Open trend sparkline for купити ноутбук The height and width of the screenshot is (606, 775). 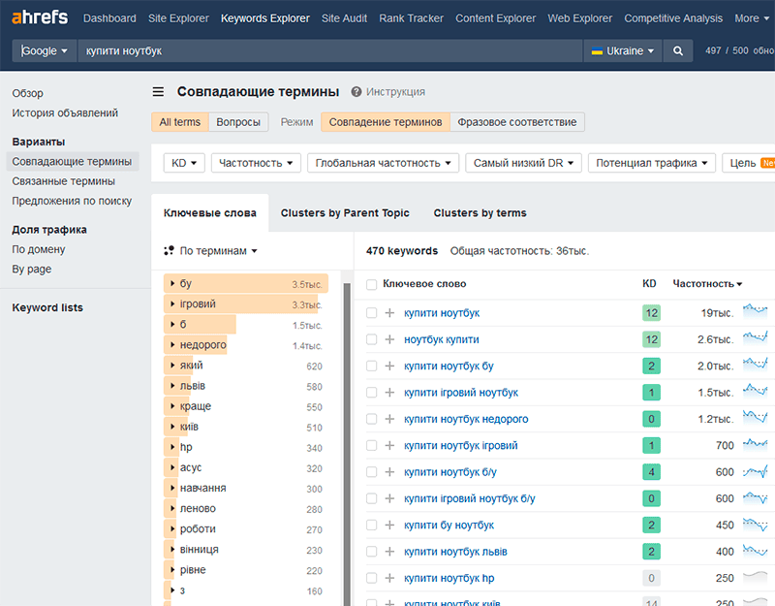756,311
